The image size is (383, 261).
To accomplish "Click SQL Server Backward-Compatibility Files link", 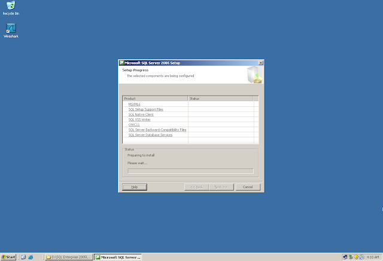I will click(x=157, y=130).
